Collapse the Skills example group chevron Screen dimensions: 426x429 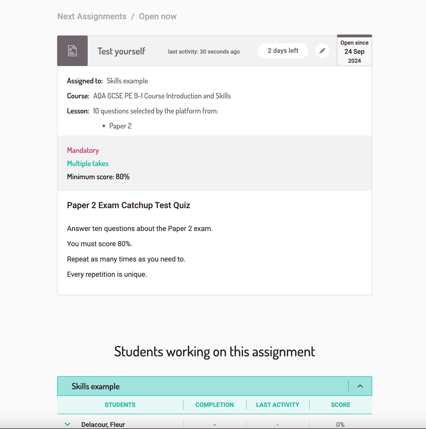coord(360,386)
